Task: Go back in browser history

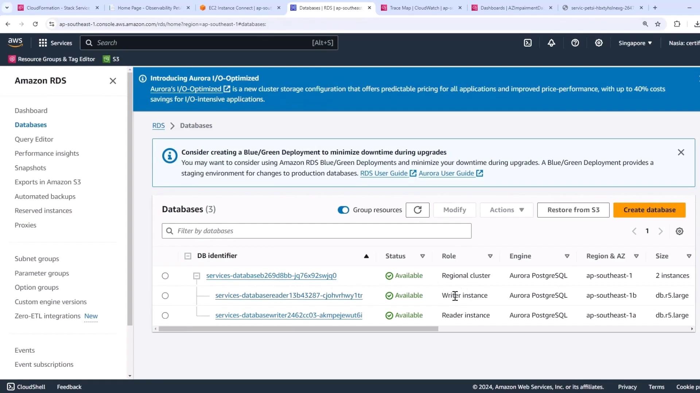Action: pos(8,24)
